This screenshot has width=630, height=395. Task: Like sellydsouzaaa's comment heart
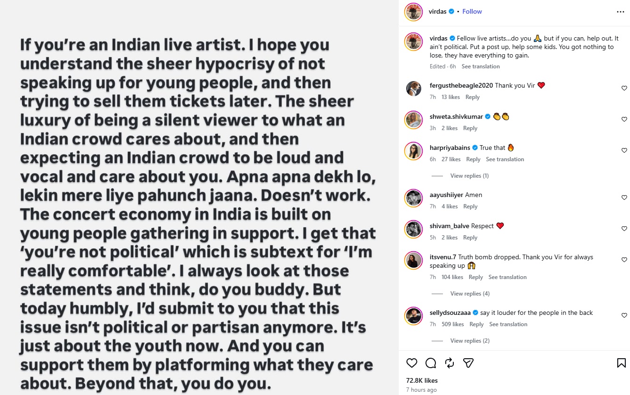pos(624,315)
